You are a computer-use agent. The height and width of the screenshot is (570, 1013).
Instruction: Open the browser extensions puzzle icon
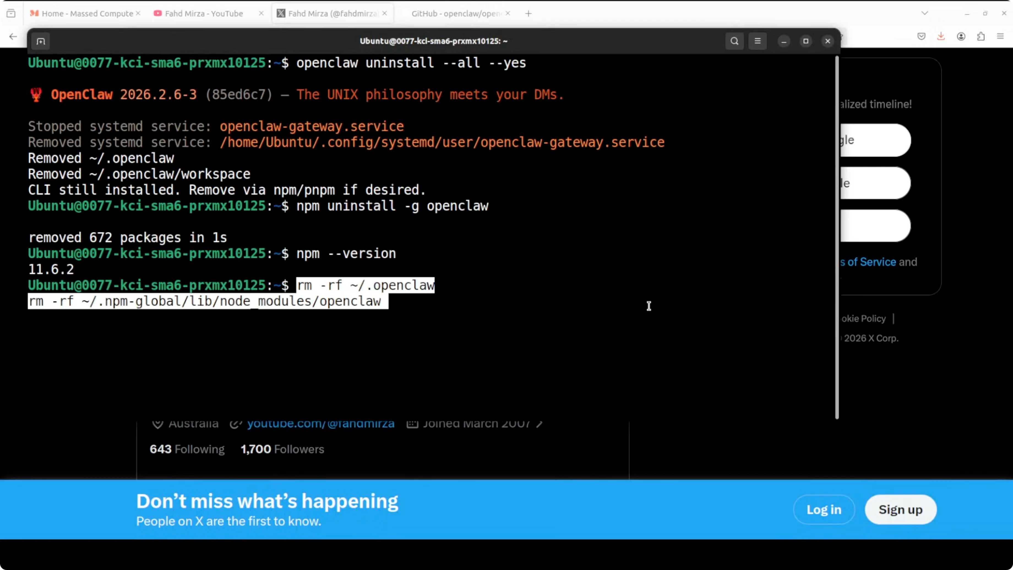(x=981, y=37)
